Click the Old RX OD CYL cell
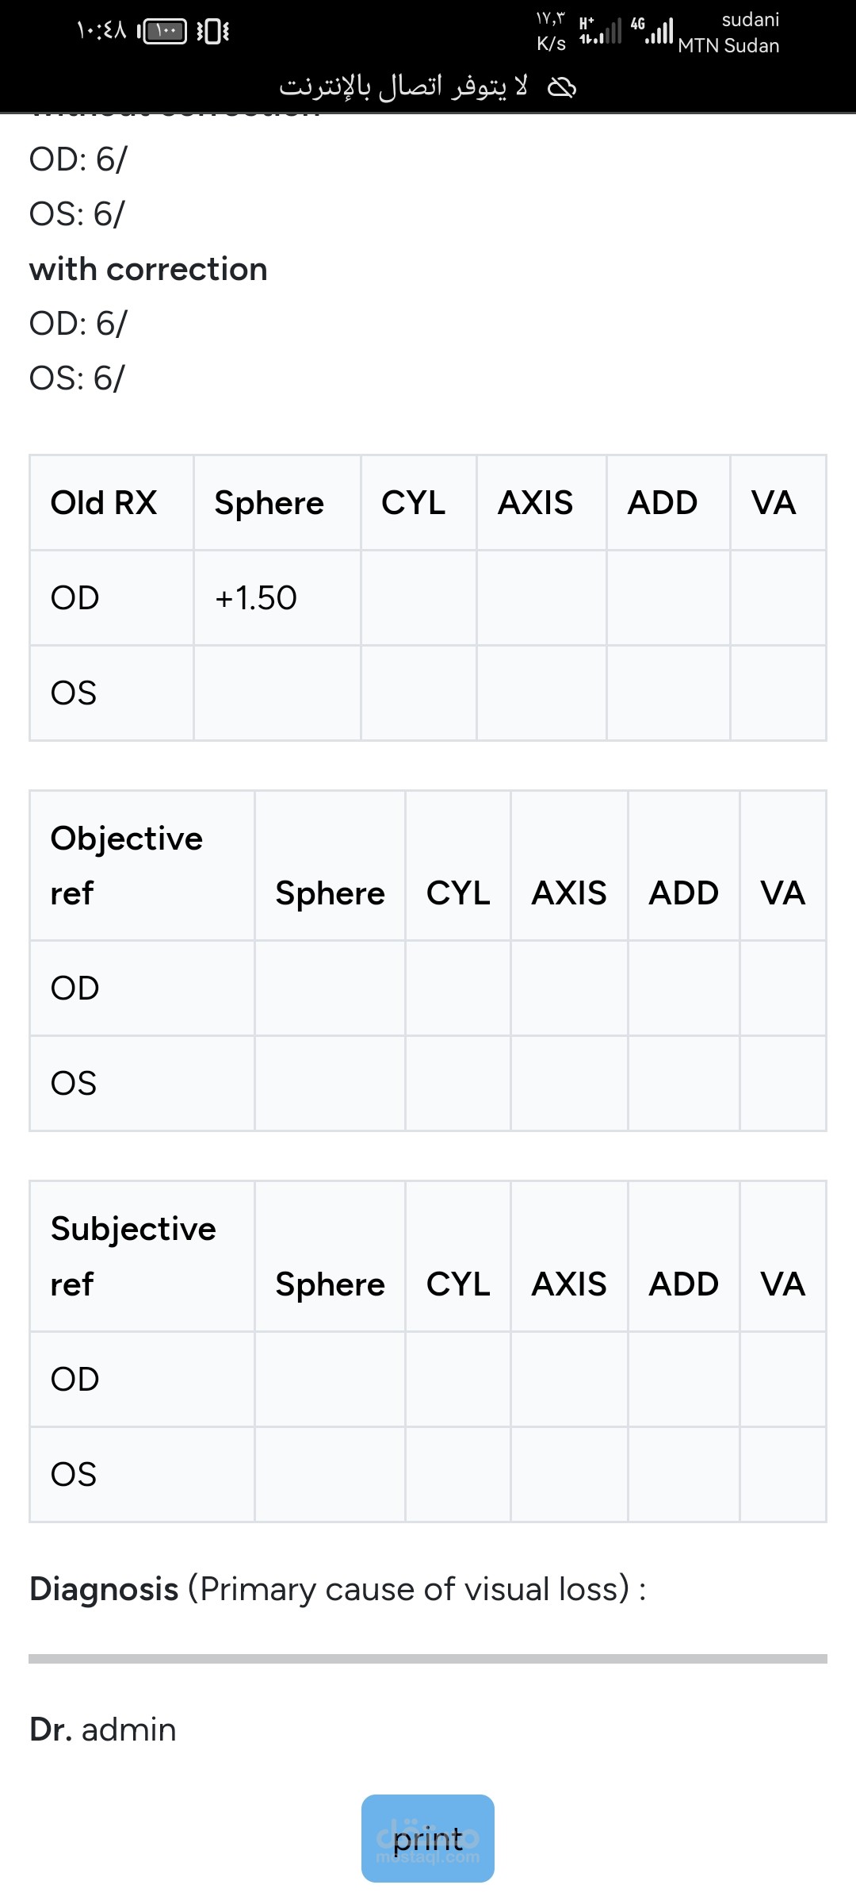 click(x=418, y=597)
